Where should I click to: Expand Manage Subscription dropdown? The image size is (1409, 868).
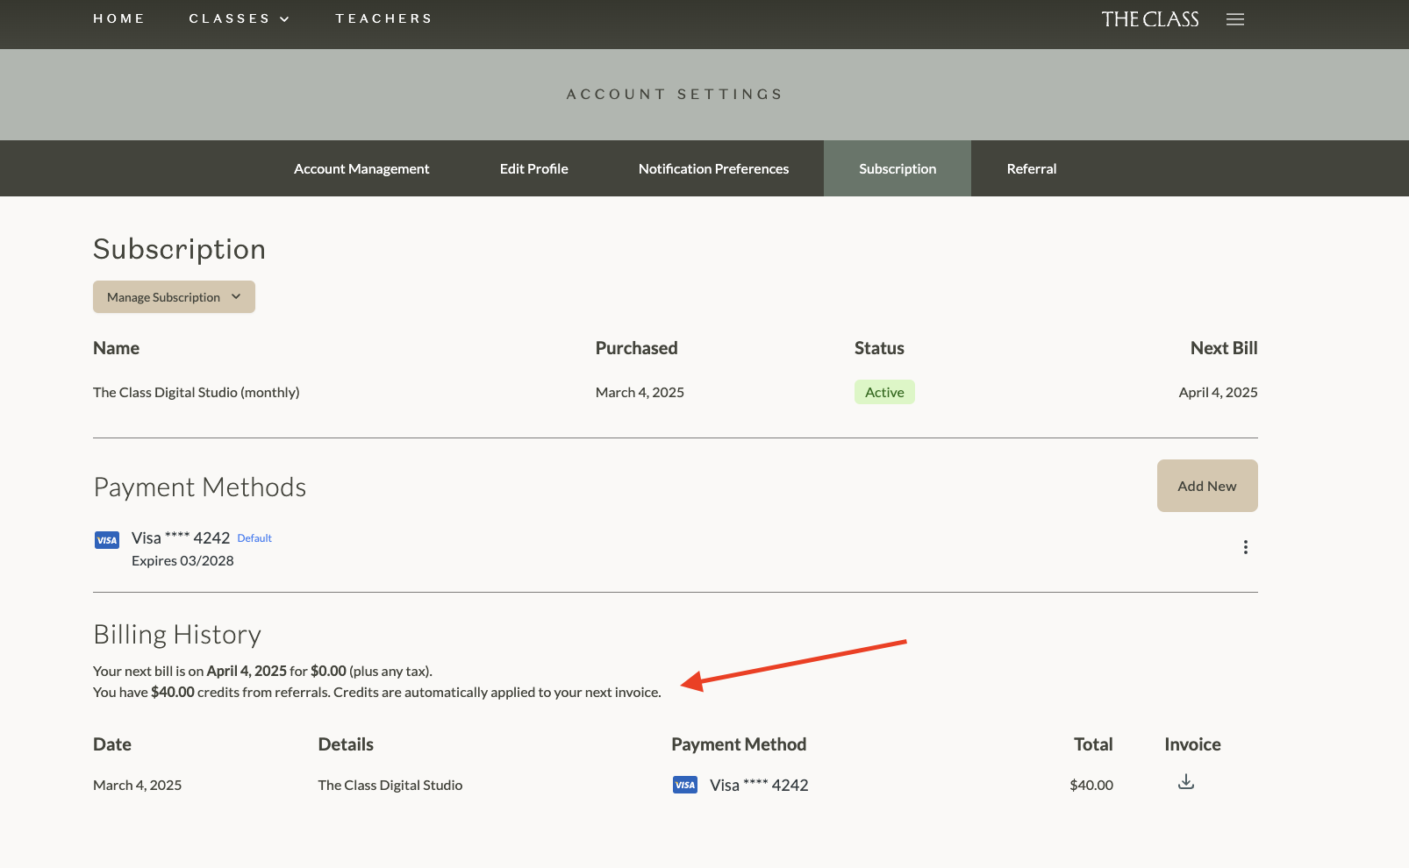174,297
